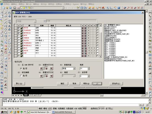Click data alignment icon in MASS row
The height and width of the screenshot is (114, 152).
click(x=85, y=48)
